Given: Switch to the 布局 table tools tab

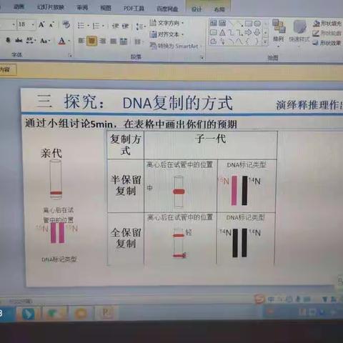Looking at the screenshot, I should pyautogui.click(x=219, y=9).
